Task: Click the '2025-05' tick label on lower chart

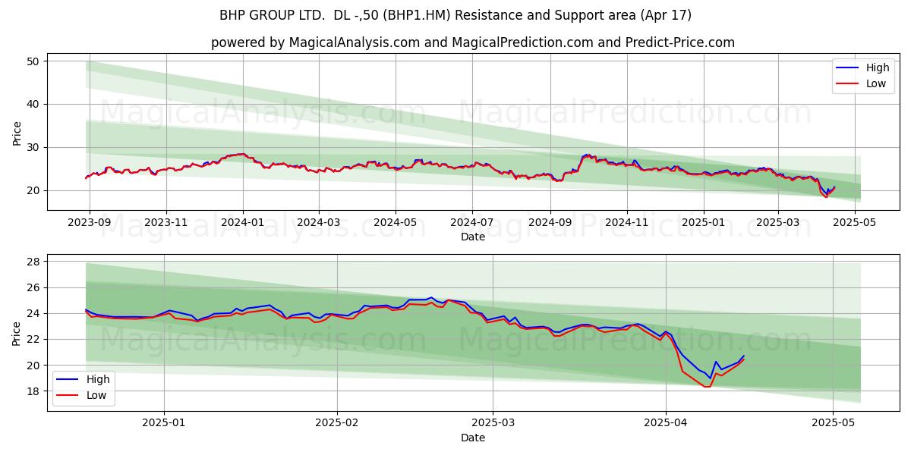Action: [833, 424]
